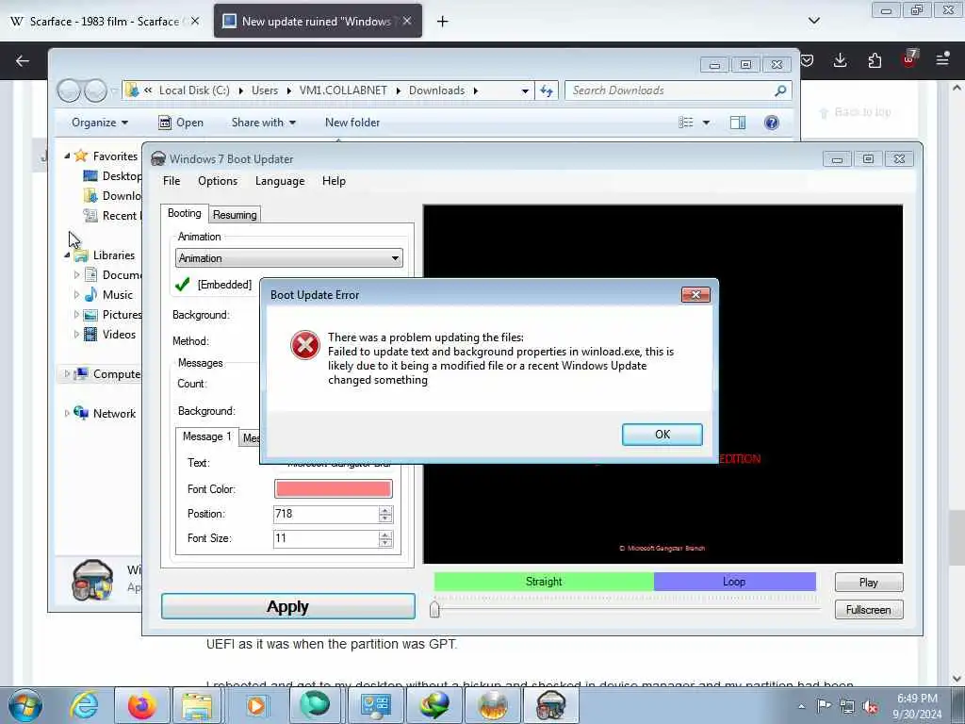
Task: Click the Explorer back navigation button
Action: [x=69, y=91]
